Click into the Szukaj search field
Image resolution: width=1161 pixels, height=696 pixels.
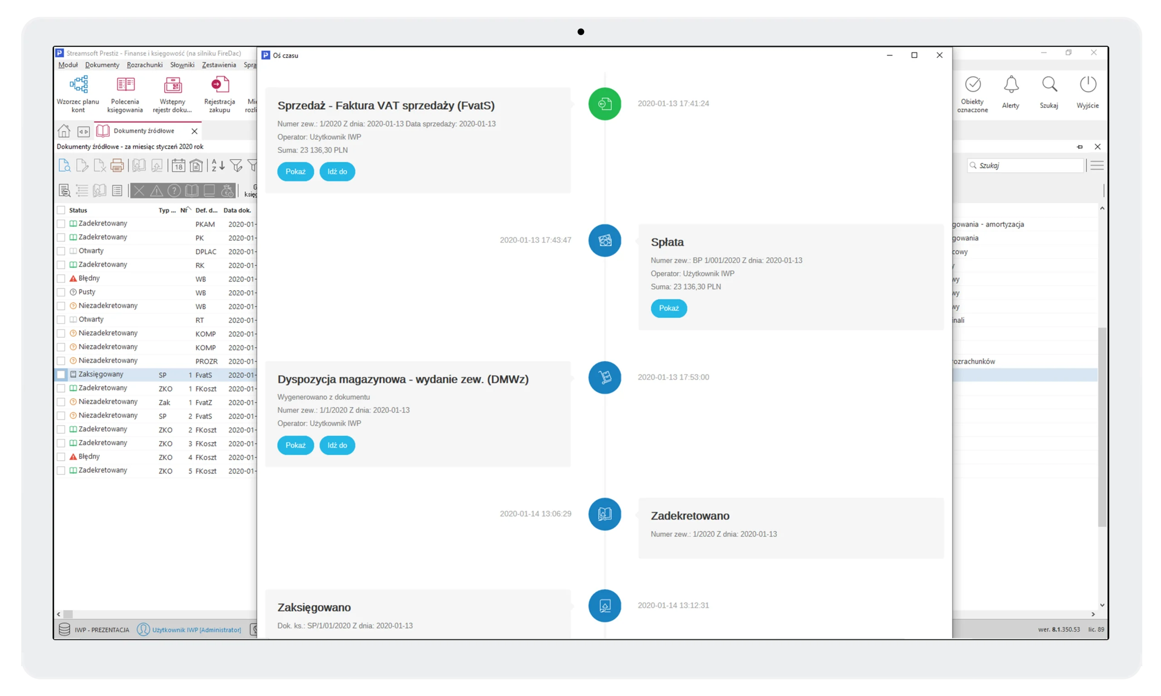1027,165
